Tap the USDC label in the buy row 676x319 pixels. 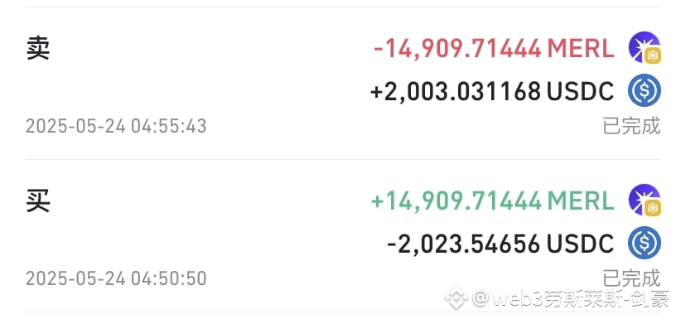581,244
